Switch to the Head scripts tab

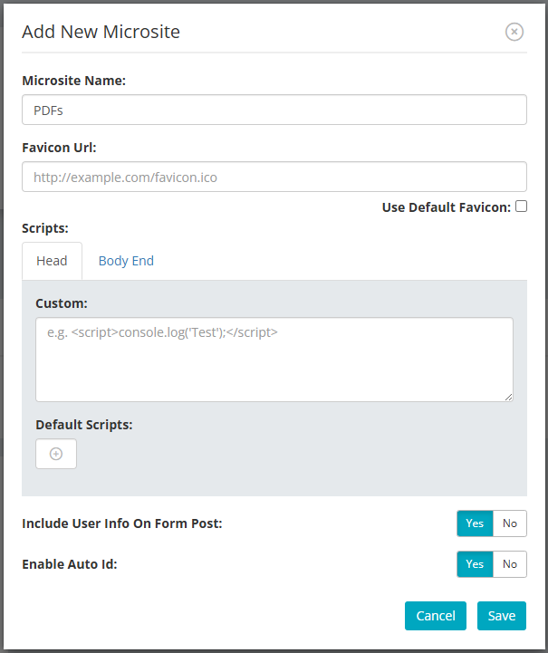point(52,261)
